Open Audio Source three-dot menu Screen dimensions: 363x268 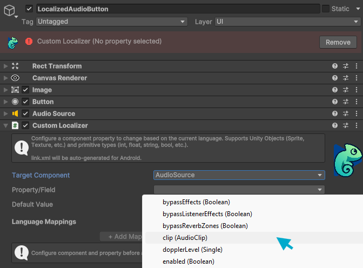(357, 113)
